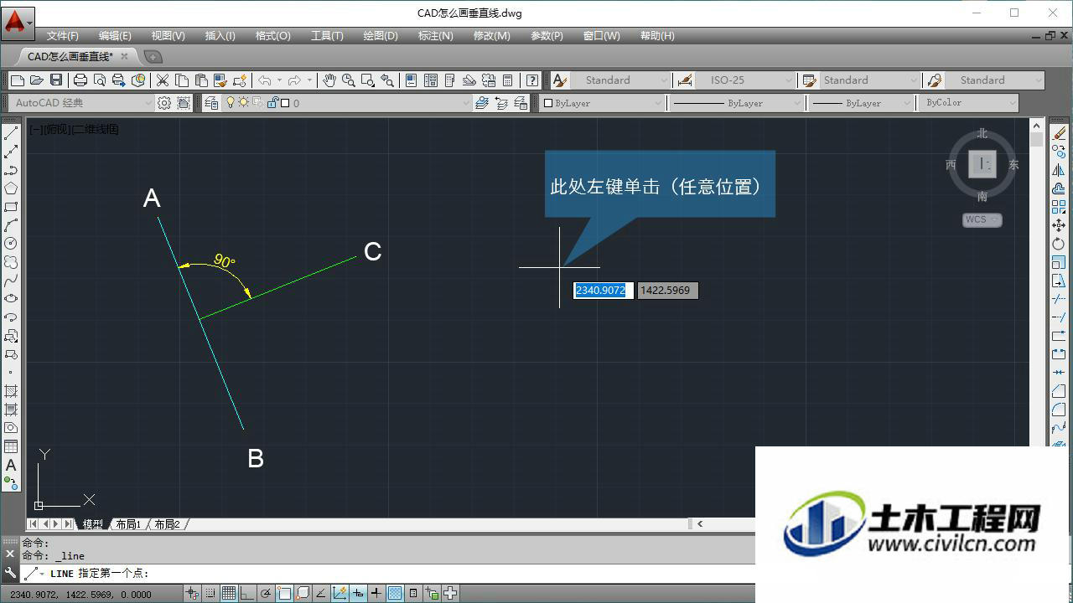Toggle Snap mode in the status bar
Image resolution: width=1073 pixels, height=603 pixels.
click(210, 594)
